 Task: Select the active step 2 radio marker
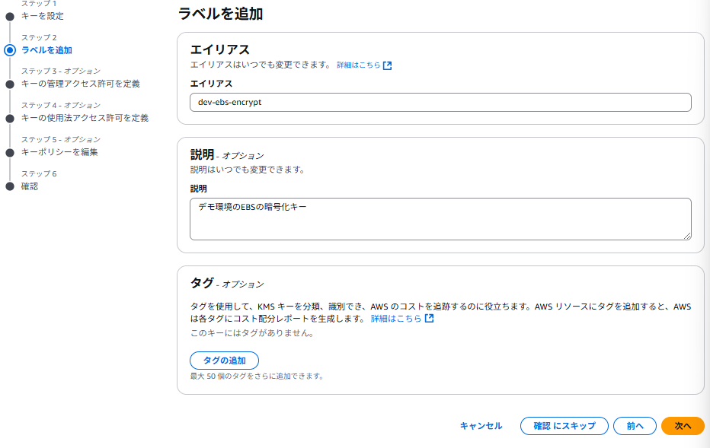(10, 50)
